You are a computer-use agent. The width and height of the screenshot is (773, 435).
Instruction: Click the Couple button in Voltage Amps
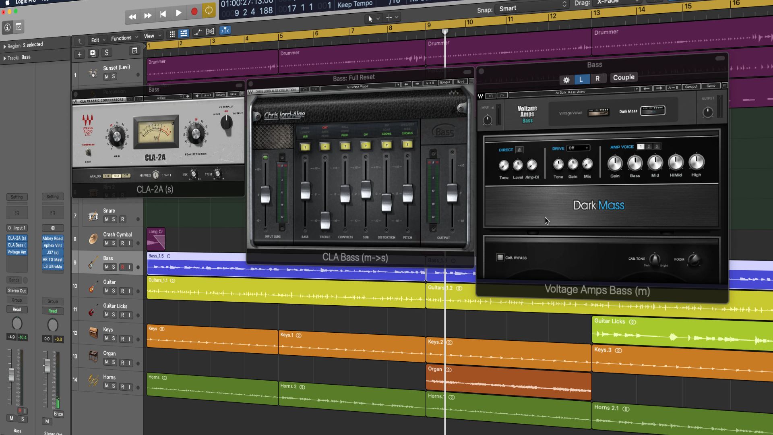[624, 77]
